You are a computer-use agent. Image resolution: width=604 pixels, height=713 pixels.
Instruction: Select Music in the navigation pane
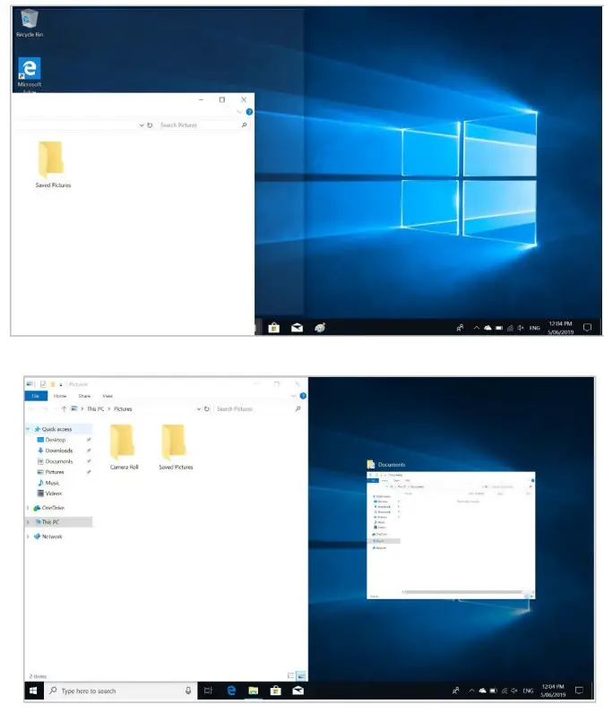click(52, 483)
